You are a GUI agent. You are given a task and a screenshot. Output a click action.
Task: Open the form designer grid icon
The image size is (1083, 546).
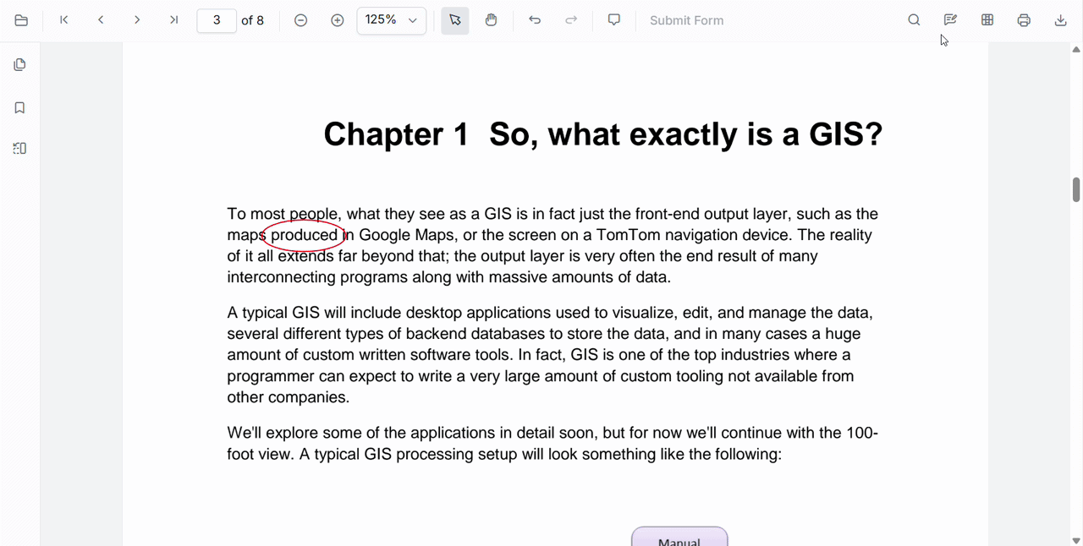(x=987, y=20)
